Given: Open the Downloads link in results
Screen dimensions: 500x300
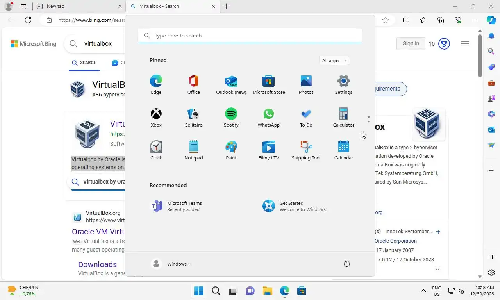Looking at the screenshot, I should click(97, 264).
